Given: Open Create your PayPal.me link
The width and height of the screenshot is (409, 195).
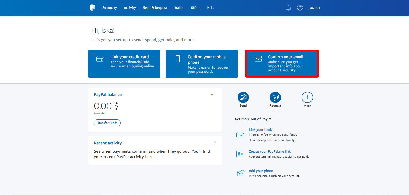Looking at the screenshot, I should click(270, 152).
